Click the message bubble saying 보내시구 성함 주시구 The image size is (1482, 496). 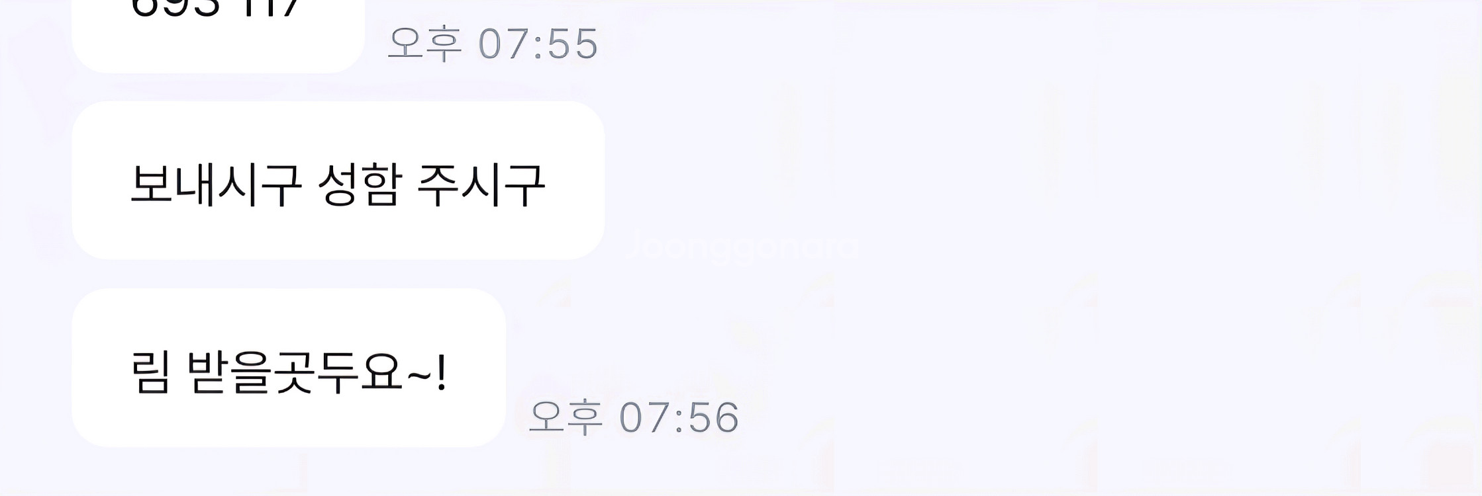click(338, 180)
